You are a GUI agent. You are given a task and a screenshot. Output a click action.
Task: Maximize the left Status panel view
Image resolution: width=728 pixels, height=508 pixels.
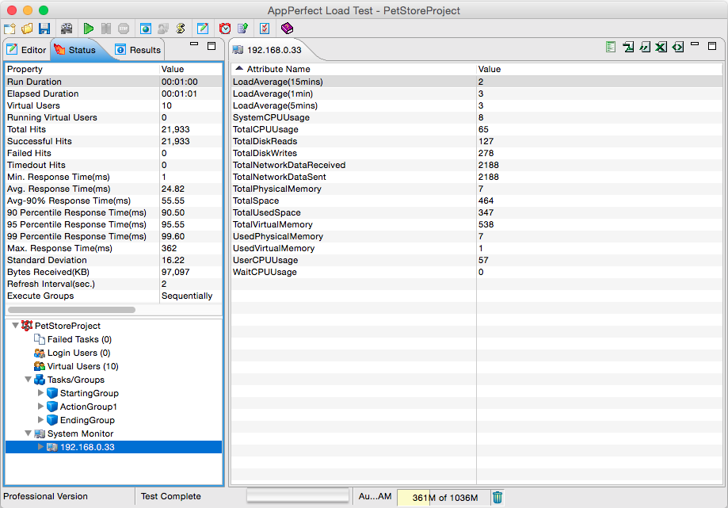pyautogui.click(x=212, y=46)
